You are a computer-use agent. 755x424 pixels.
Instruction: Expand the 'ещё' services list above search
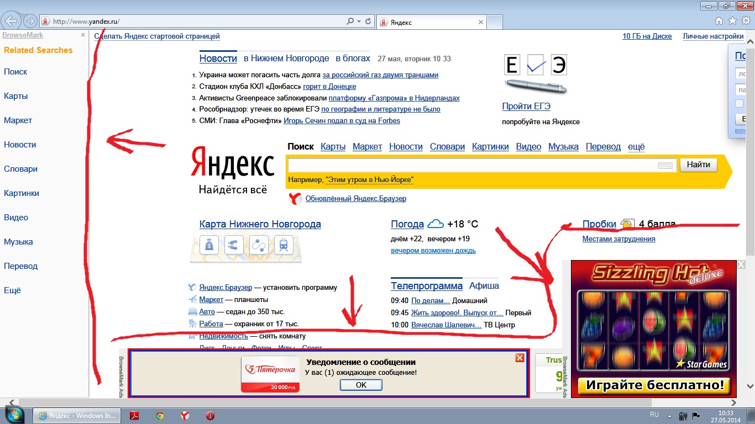pyautogui.click(x=636, y=147)
